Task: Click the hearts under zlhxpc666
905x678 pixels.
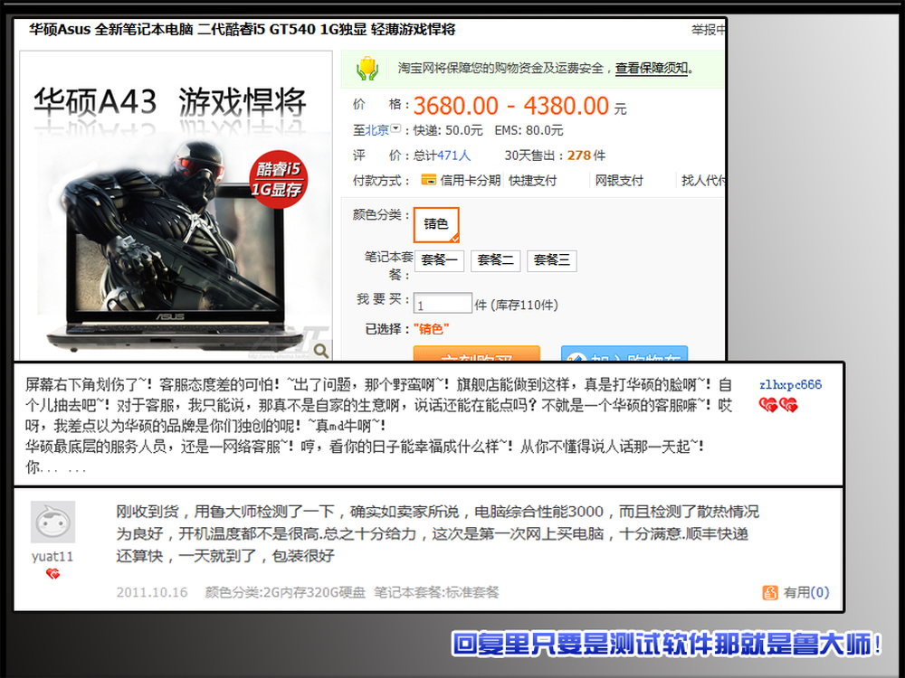Action: [778, 405]
